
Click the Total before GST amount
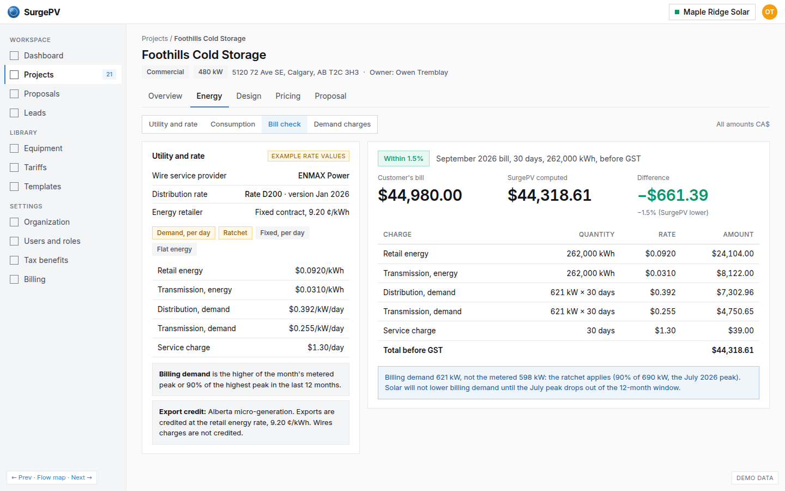(x=733, y=350)
